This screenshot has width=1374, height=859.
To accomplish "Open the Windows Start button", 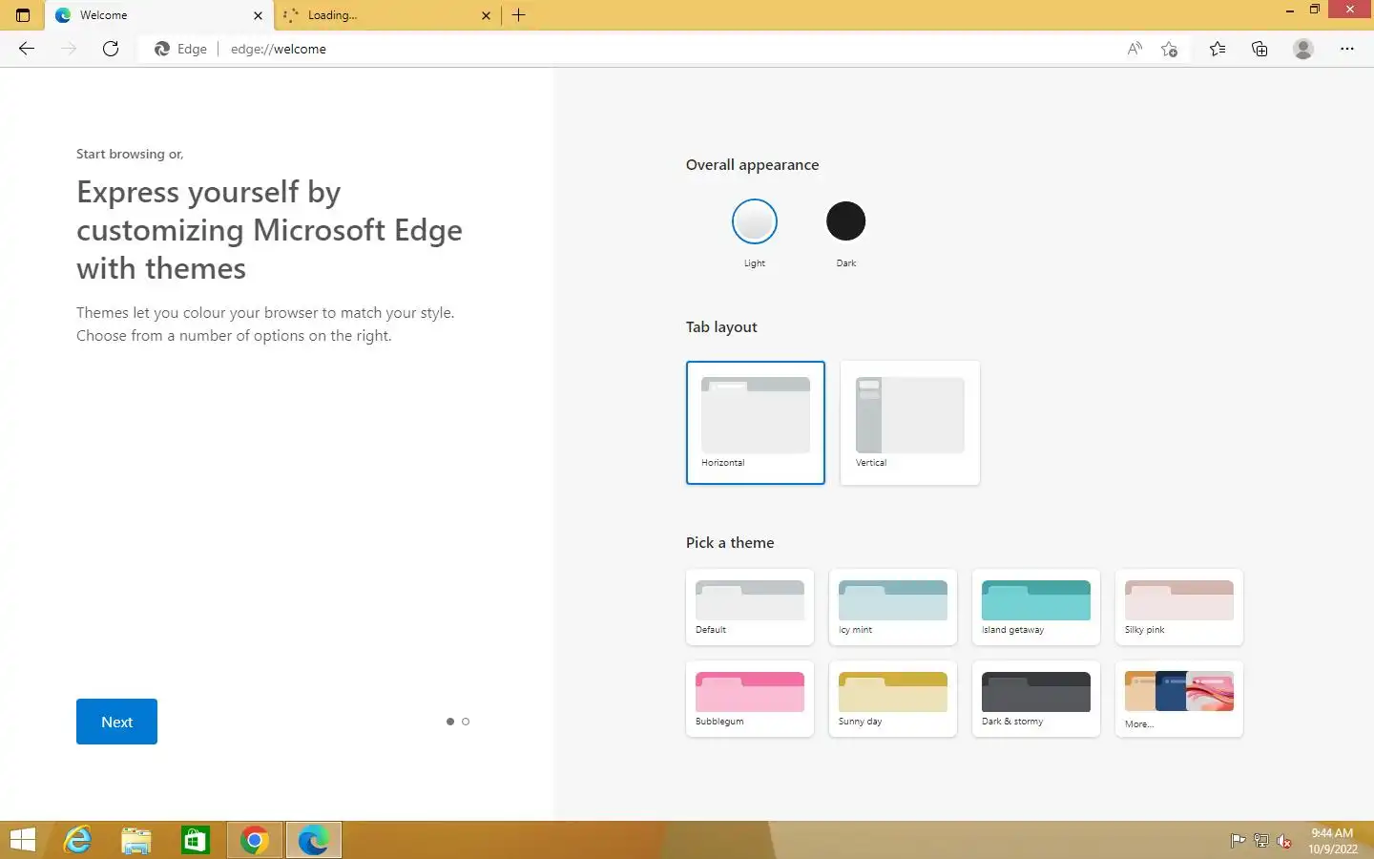I will tap(23, 840).
